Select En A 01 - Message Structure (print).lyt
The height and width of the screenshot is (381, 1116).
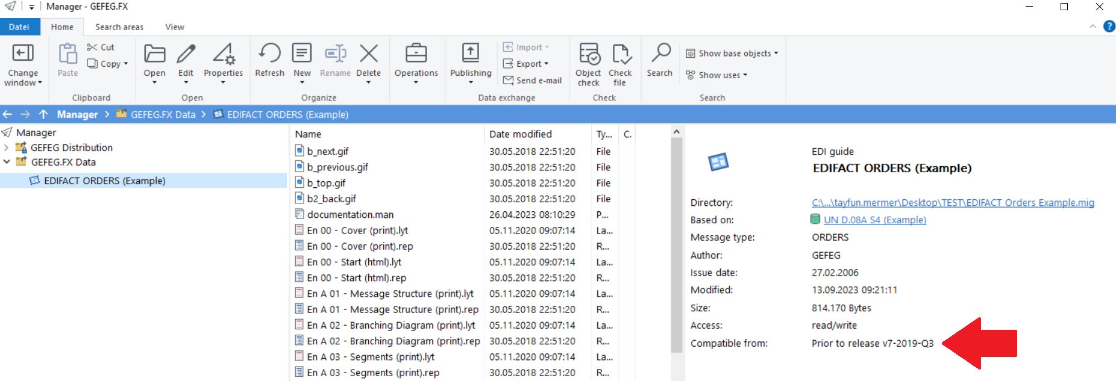[390, 293]
